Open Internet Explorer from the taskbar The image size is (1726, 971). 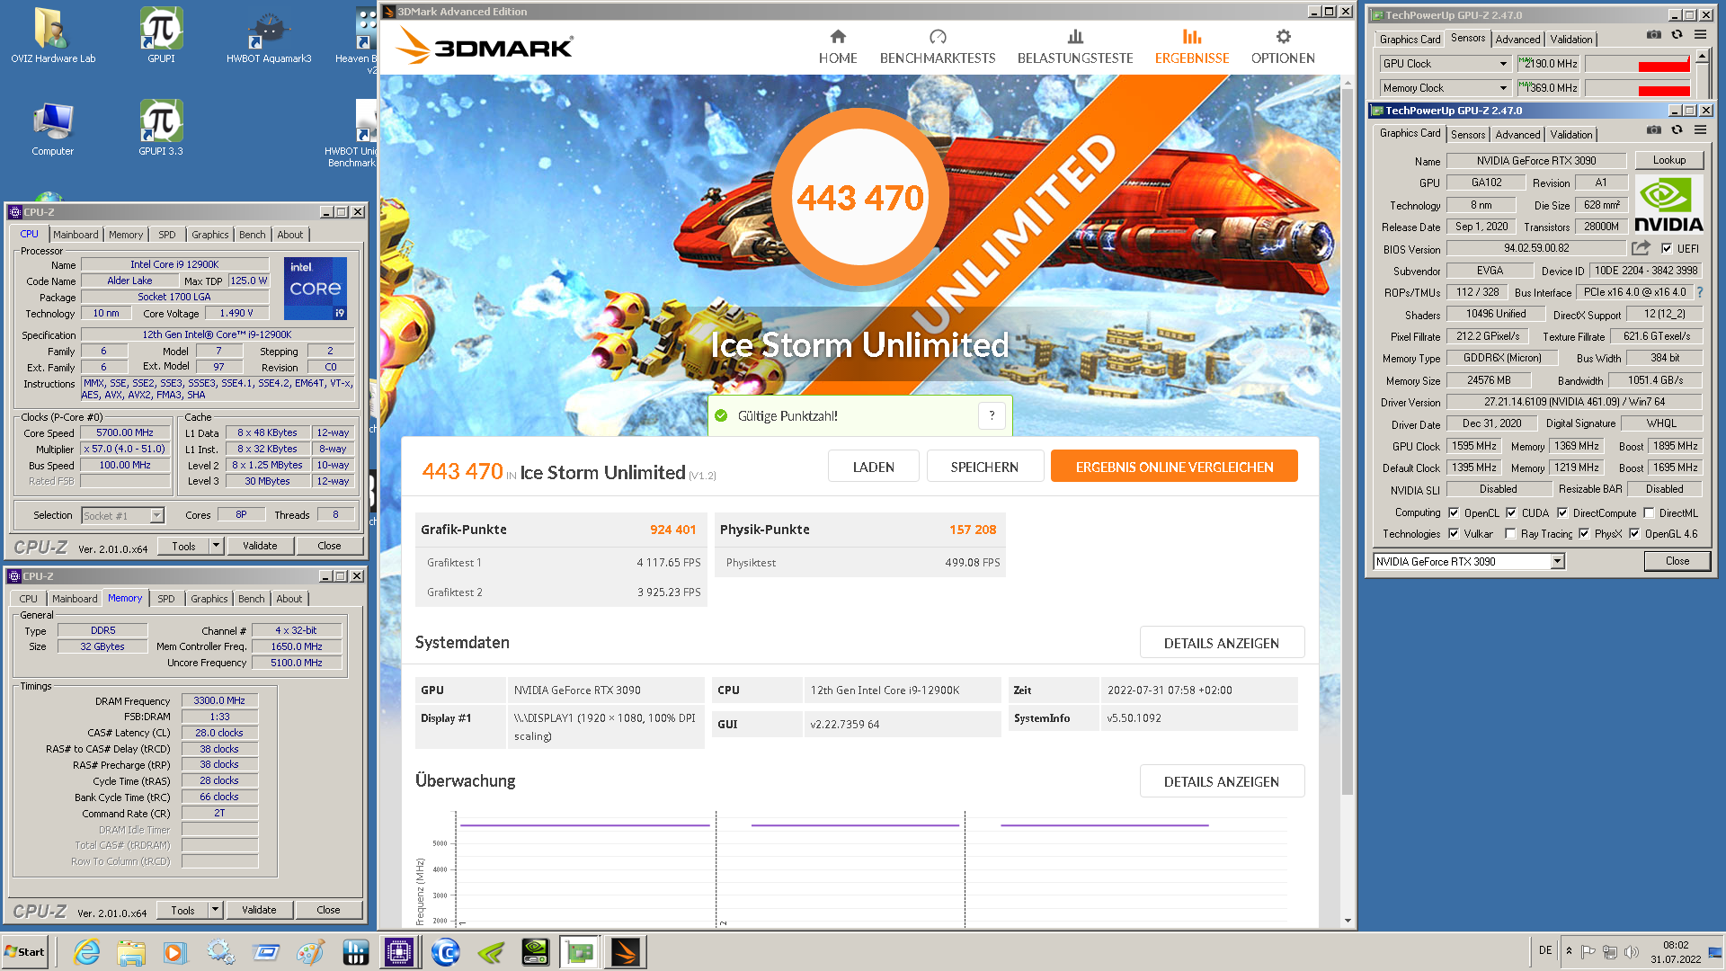click(x=86, y=952)
